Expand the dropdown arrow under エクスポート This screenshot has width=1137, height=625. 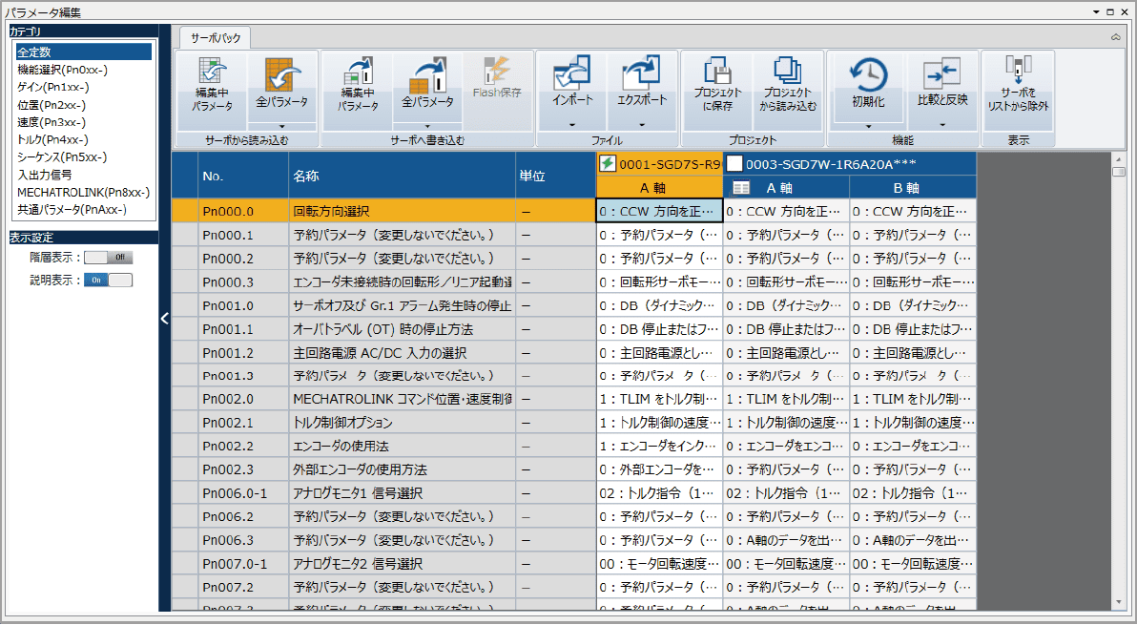pyautogui.click(x=642, y=124)
